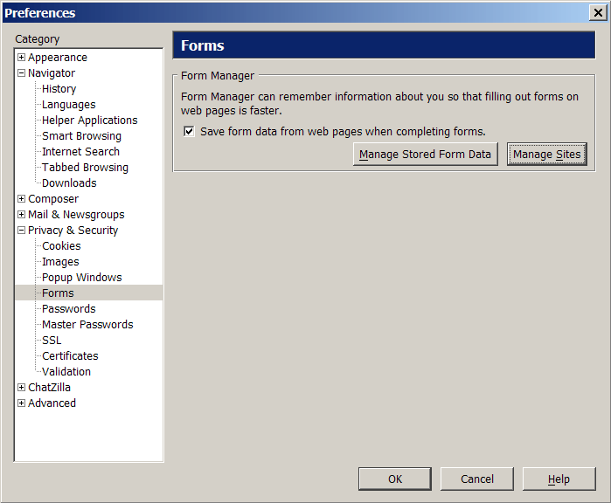This screenshot has width=611, height=503.
Task: Expand the Appearance category
Action: coord(22,58)
